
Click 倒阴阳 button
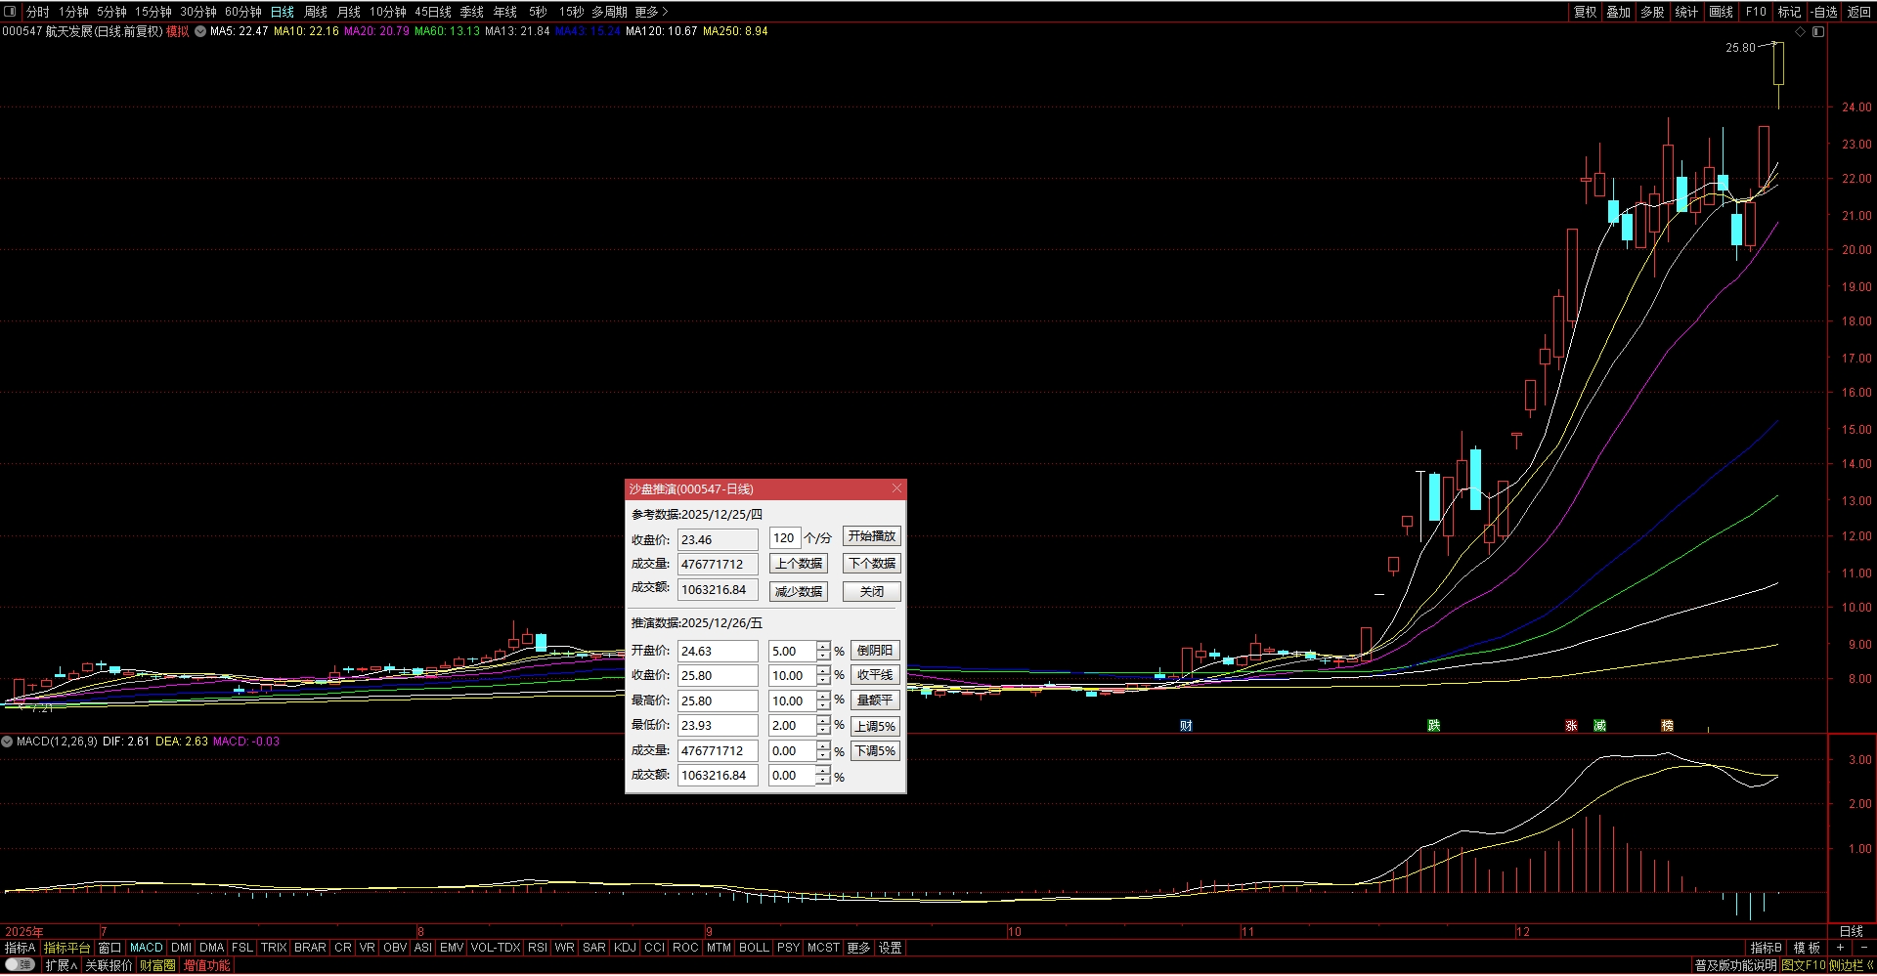pos(875,651)
